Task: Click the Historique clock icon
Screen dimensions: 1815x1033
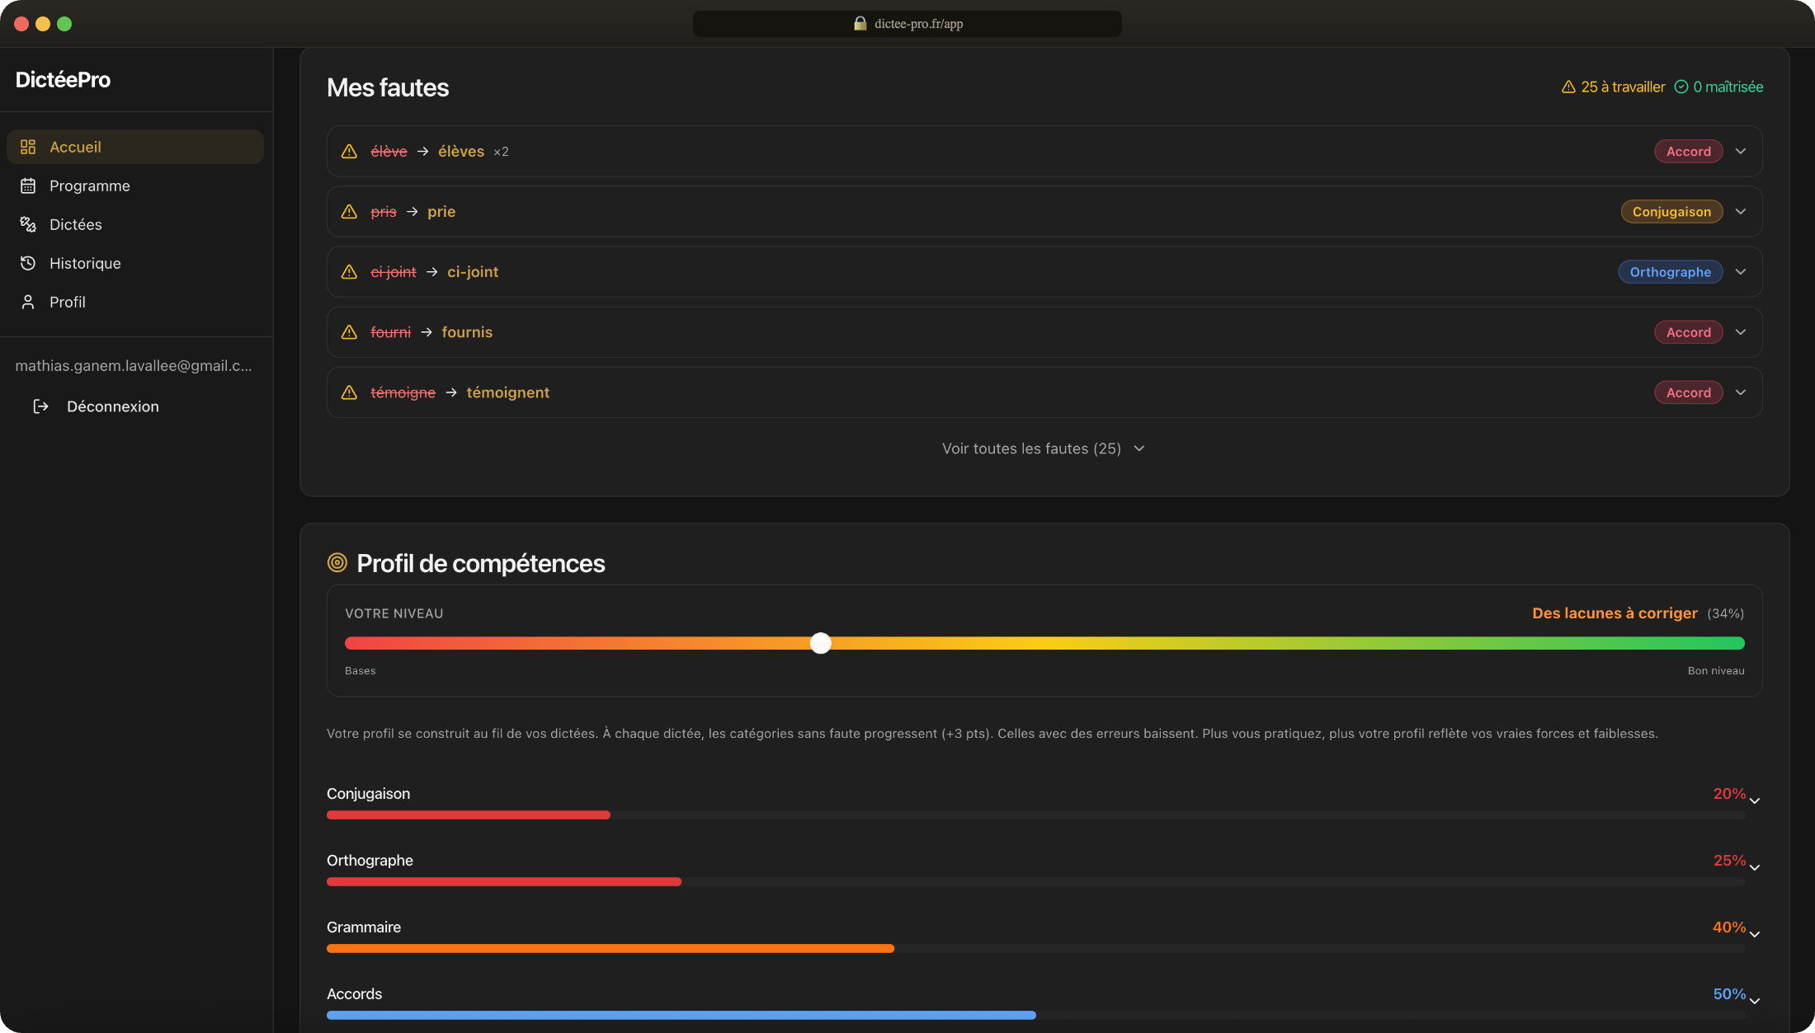Action: pyautogui.click(x=28, y=263)
